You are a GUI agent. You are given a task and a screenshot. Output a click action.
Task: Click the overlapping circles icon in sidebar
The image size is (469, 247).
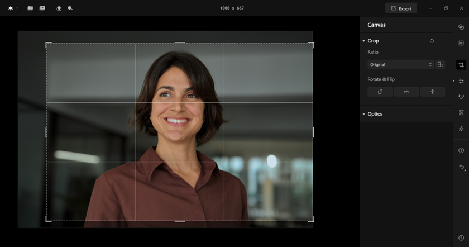[461, 27]
